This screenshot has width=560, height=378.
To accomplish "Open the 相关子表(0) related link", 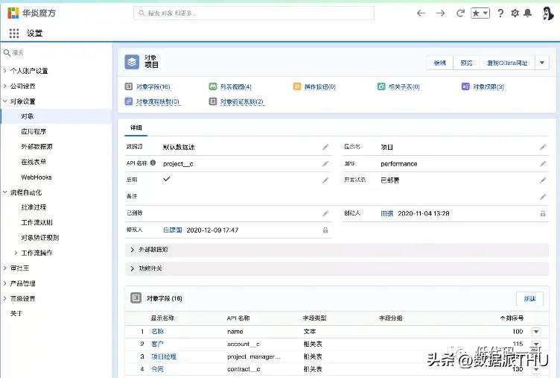I will click(404, 87).
